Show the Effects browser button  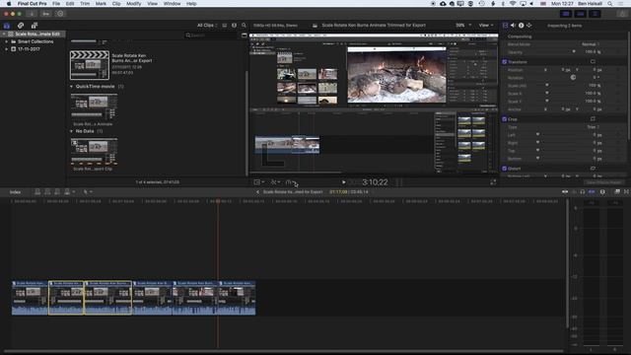coord(617,192)
